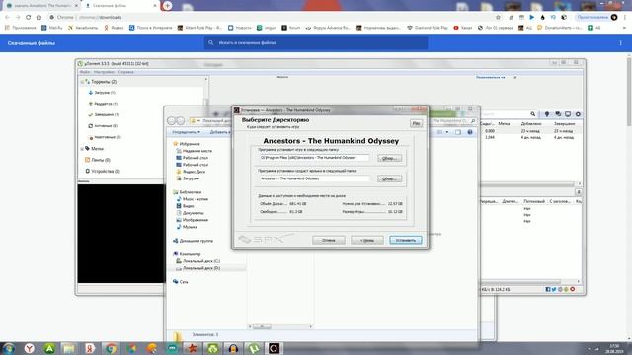Select Загрузки category in uTorrent sidebar
This screenshot has height=355, width=632.
pyautogui.click(x=102, y=93)
